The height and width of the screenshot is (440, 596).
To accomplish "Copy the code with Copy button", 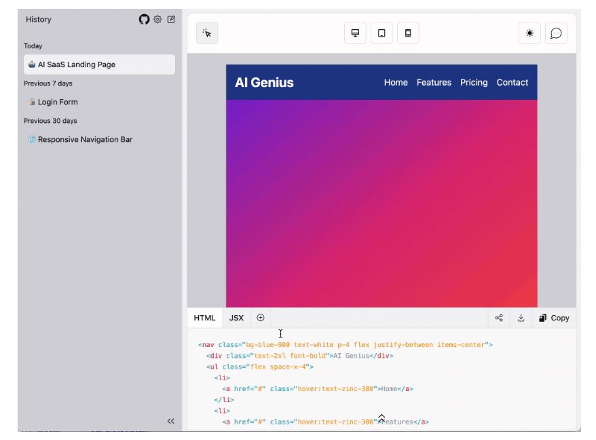I will click(x=553, y=318).
